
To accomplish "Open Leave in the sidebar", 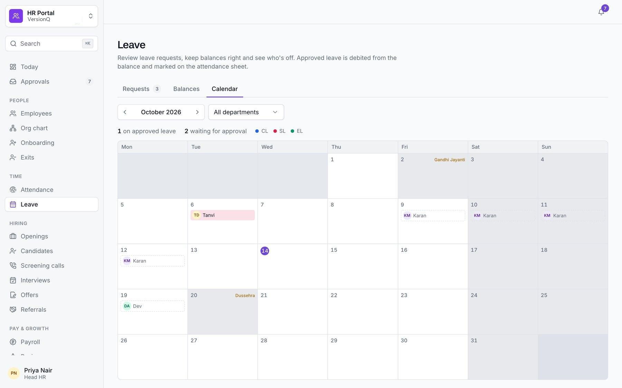I will (x=51, y=205).
